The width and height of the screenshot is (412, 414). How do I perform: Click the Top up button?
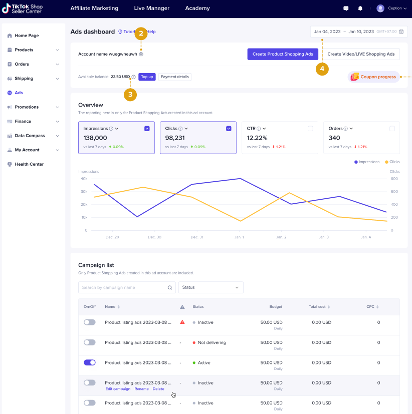pyautogui.click(x=147, y=77)
